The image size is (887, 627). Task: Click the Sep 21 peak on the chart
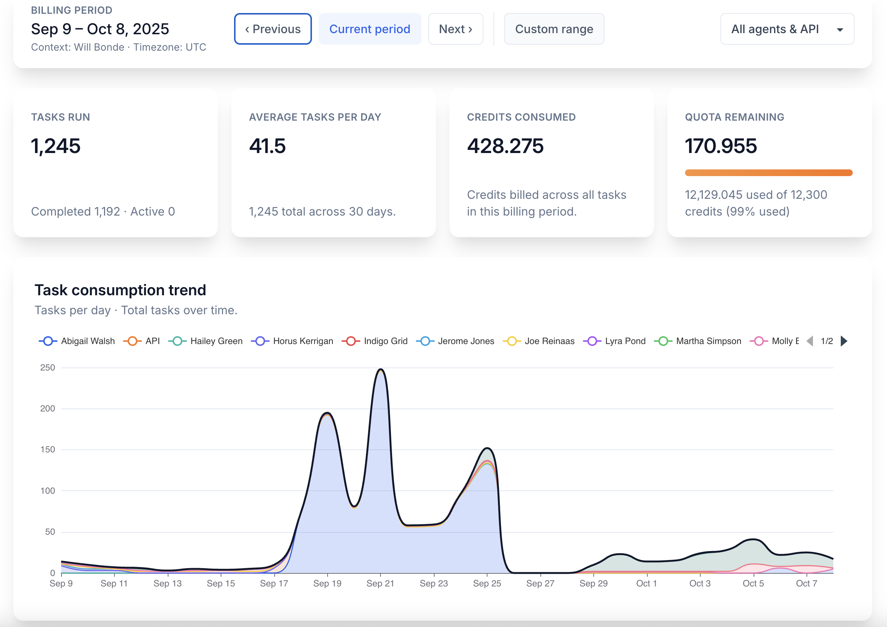[x=381, y=369]
